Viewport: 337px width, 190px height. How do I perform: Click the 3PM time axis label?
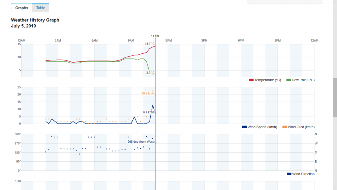coord(205,40)
